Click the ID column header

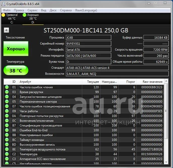pyautogui.click(x=14, y=82)
